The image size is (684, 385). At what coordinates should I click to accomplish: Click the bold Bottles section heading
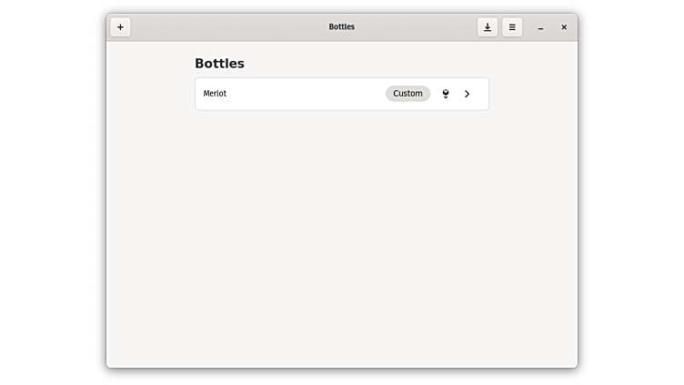pos(219,64)
